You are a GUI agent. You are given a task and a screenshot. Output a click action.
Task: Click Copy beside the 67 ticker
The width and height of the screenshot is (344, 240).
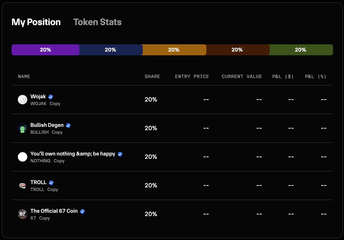pos(44,218)
